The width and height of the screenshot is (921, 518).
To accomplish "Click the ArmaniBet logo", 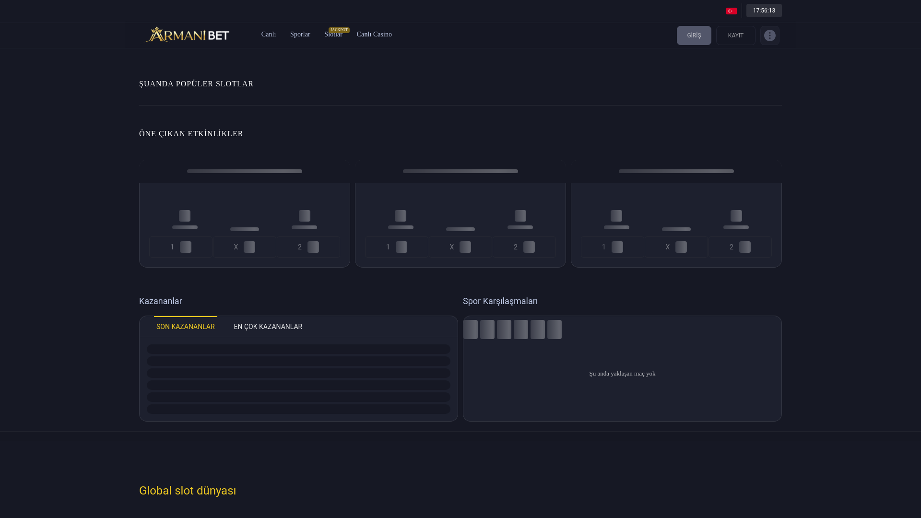I will pyautogui.click(x=187, y=35).
